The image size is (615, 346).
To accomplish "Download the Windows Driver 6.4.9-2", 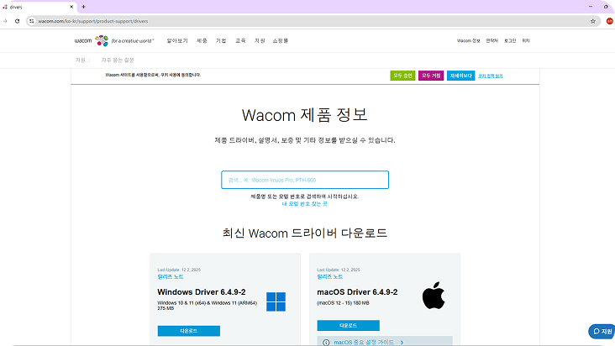I will (188, 331).
